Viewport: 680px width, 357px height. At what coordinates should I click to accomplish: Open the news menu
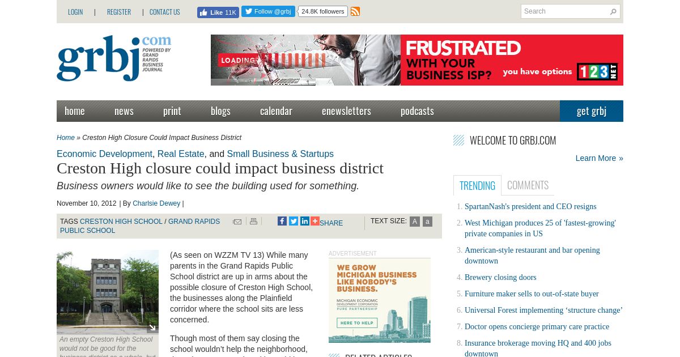(124, 111)
